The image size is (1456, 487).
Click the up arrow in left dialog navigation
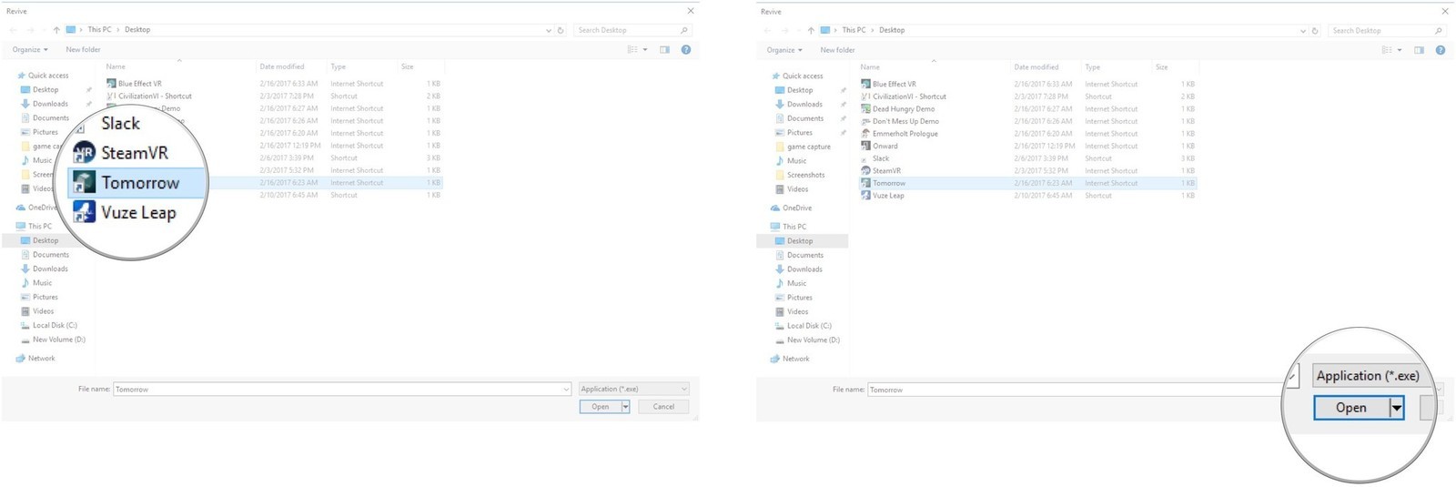(x=56, y=30)
